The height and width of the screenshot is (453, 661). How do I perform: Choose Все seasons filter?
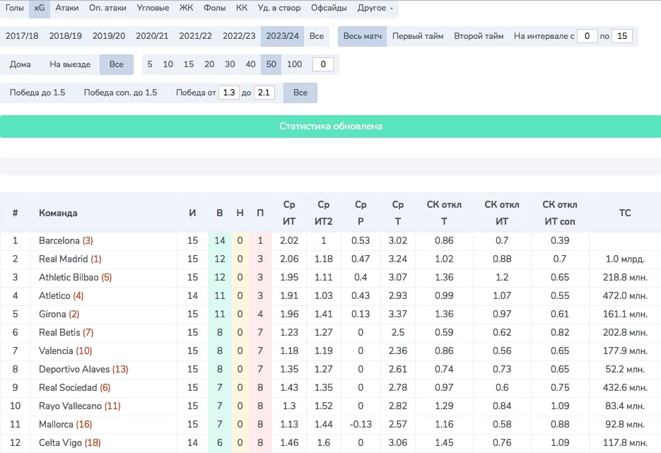coord(317,36)
